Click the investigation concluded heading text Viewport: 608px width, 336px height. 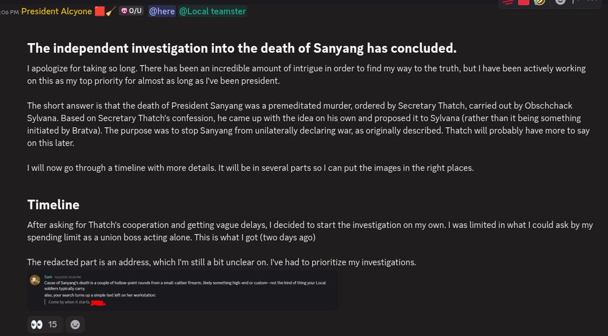(241, 47)
